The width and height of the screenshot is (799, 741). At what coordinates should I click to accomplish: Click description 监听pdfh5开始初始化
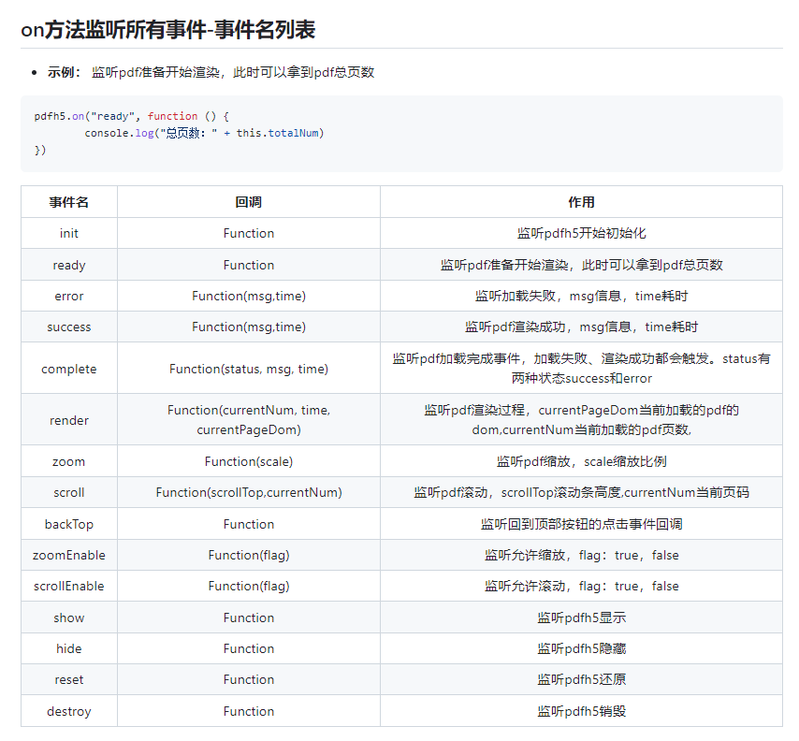[x=581, y=233]
